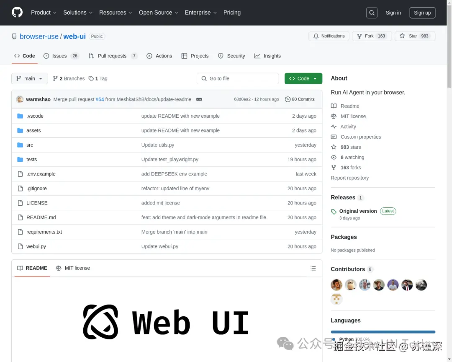Open the Releases heading link

pos(343,197)
